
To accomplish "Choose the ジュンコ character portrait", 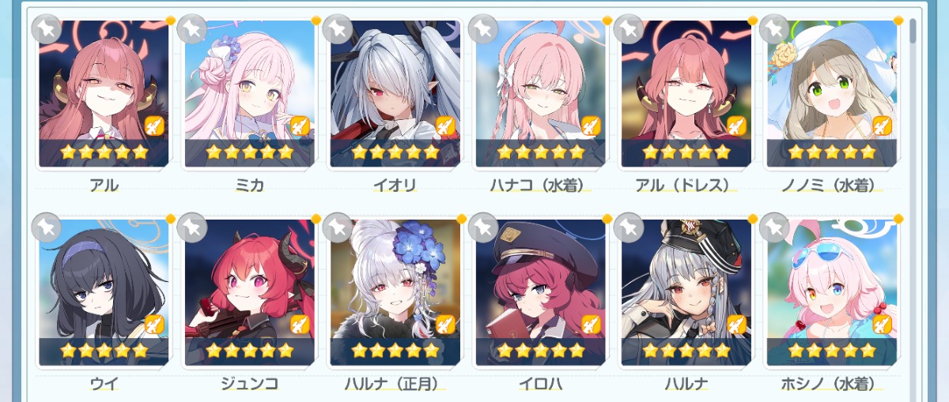I will (x=249, y=293).
